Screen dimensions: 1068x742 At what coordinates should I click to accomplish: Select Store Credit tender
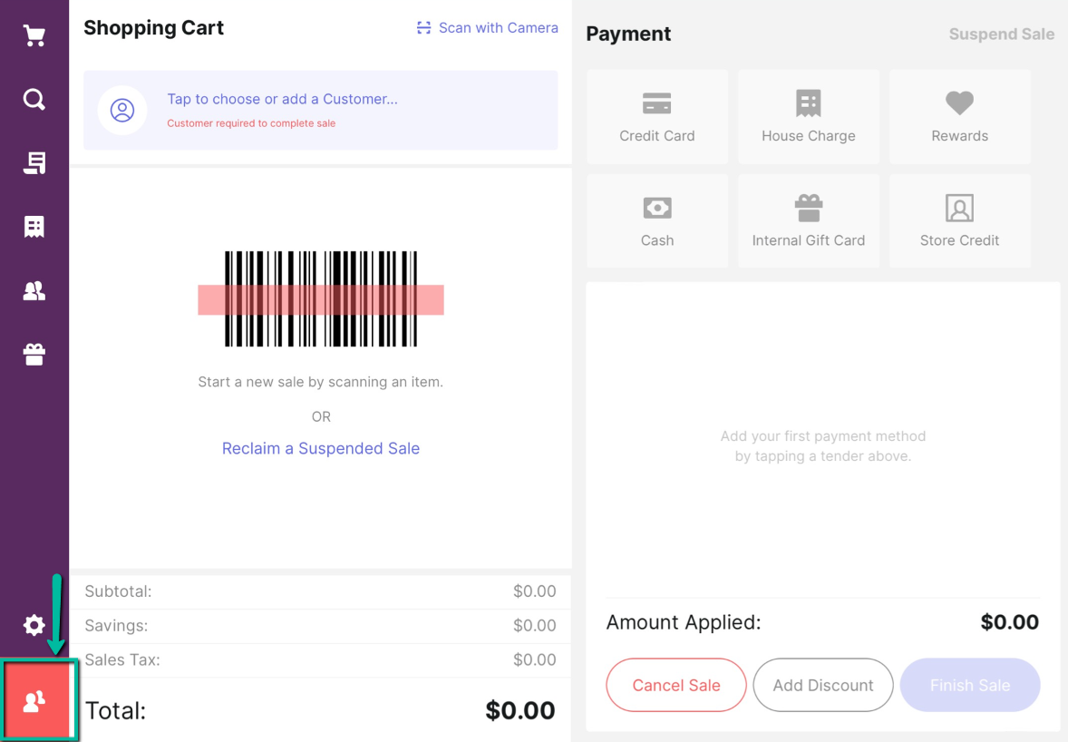[960, 220]
